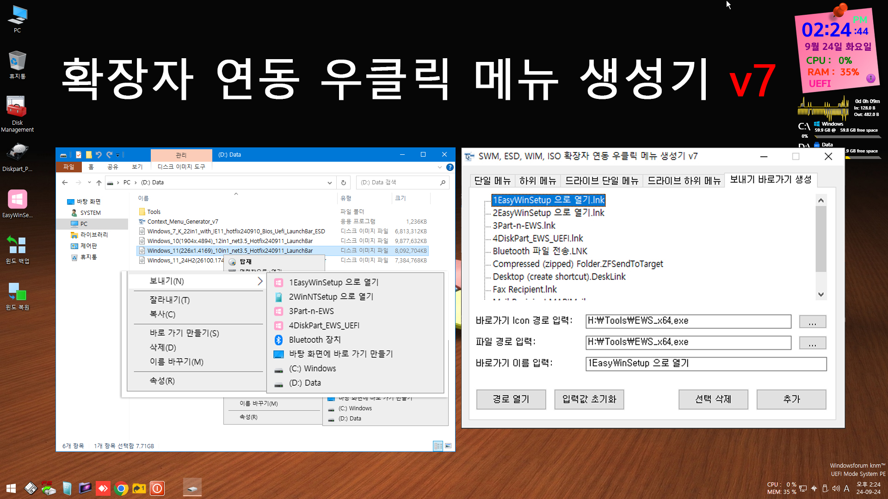Click Explorer quick-access Properties checkmark icon
This screenshot has width=888, height=499.
[79, 155]
